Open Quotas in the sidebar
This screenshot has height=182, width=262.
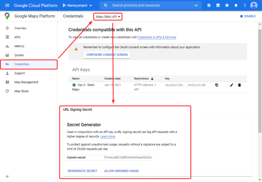coord(19,55)
